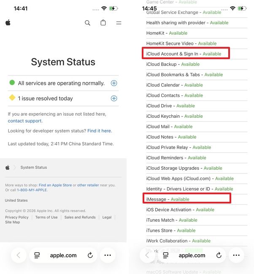Select 'iTunes Match' row
The height and width of the screenshot is (274, 254).
(197, 220)
